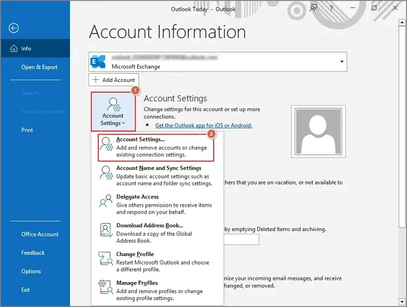Click the feedback icon in title bar
Screen dimensions: 407x307
click(x=313, y=8)
